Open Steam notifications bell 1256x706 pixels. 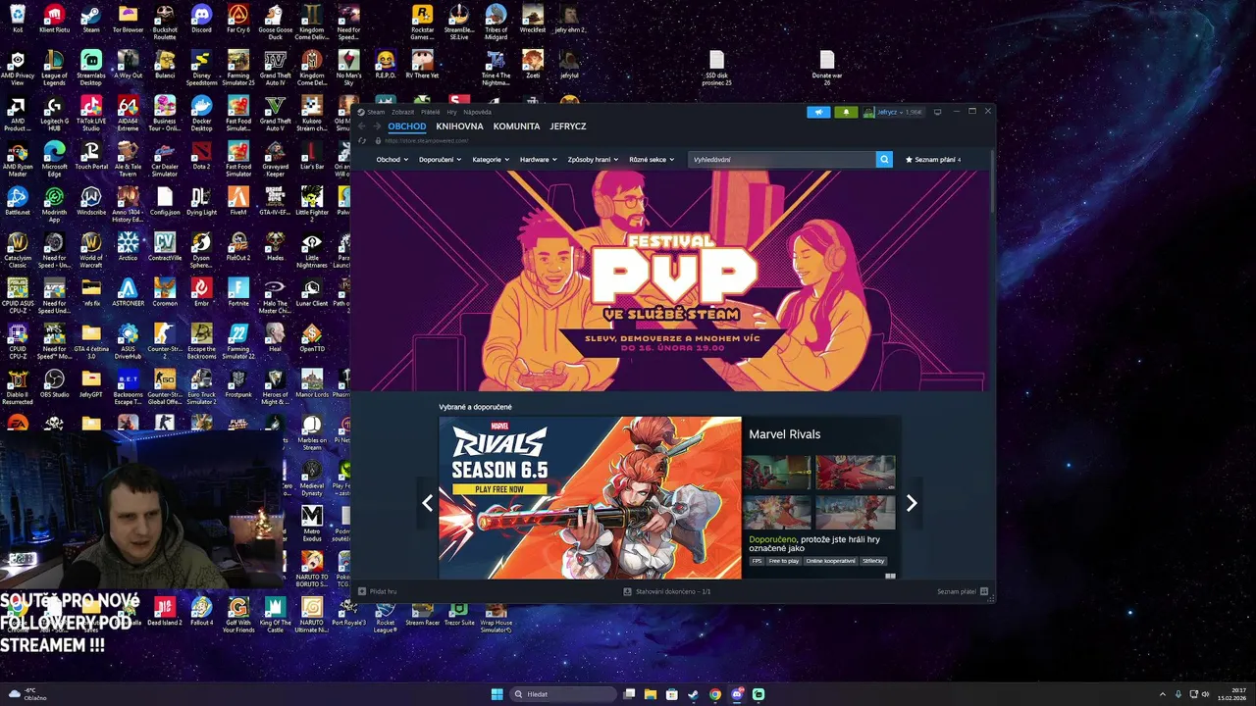tap(846, 112)
